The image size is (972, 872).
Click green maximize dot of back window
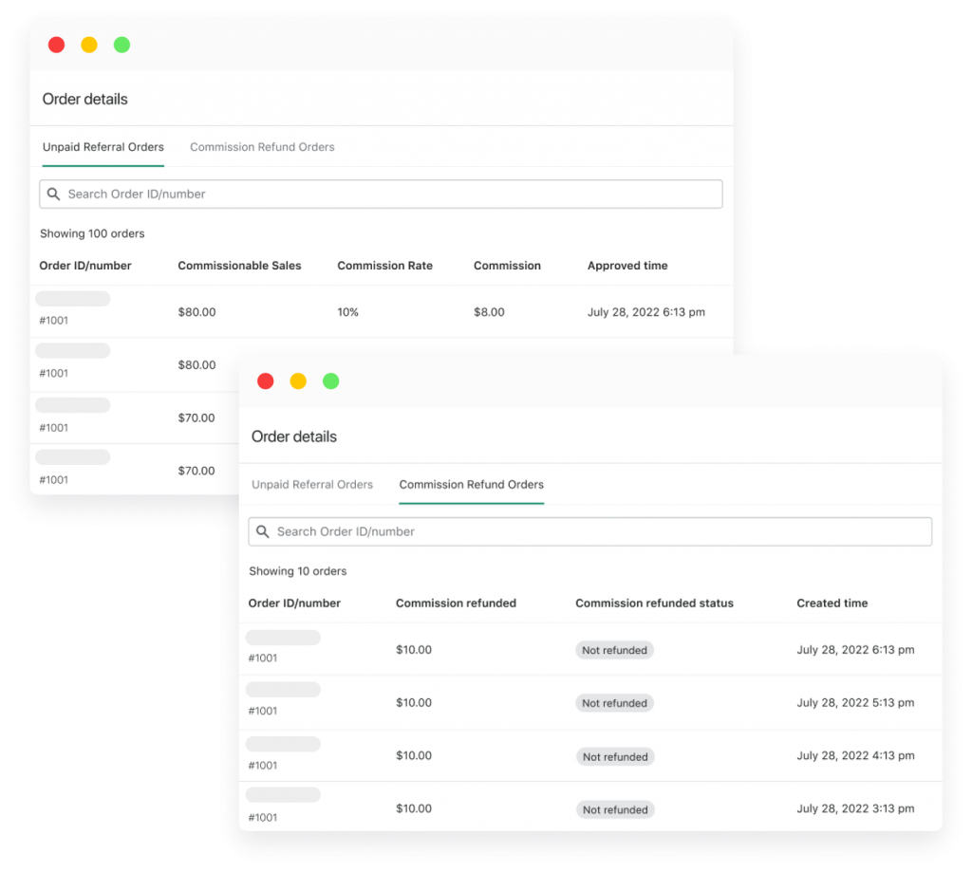tap(122, 45)
